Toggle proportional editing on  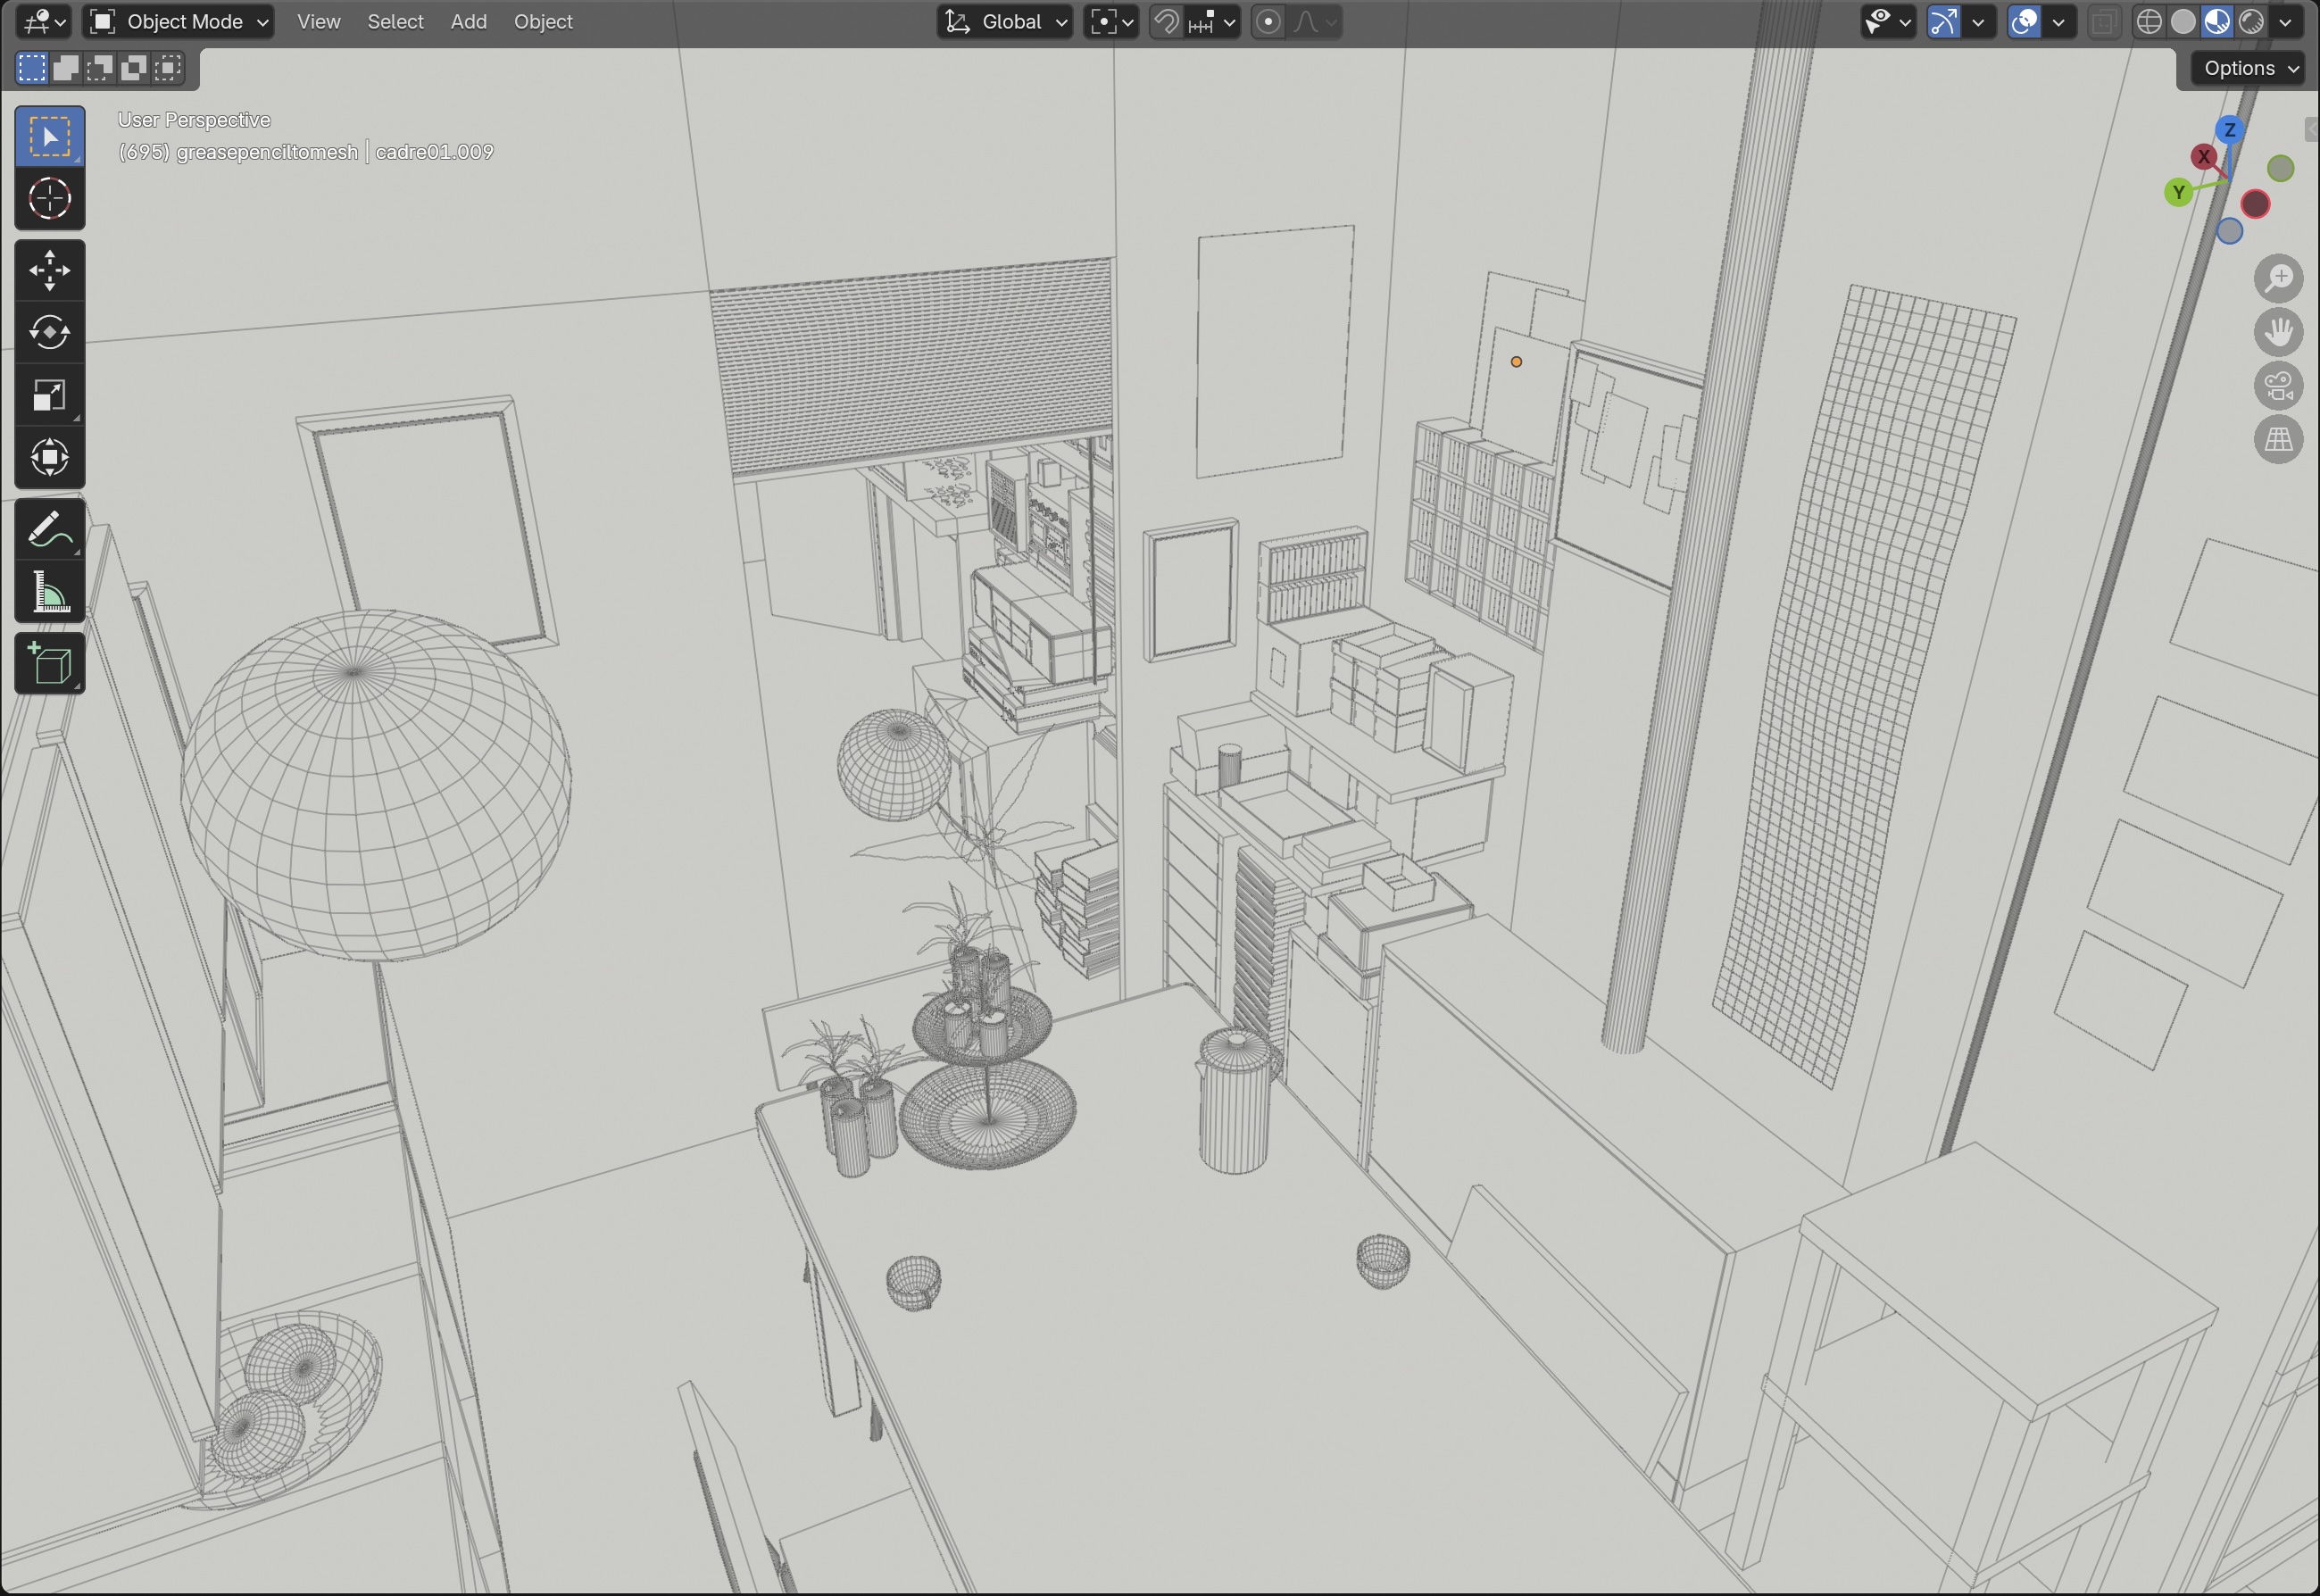pyautogui.click(x=1267, y=22)
